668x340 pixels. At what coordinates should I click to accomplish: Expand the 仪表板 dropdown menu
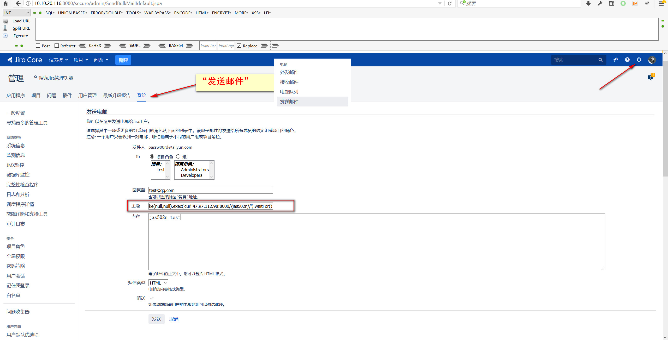pyautogui.click(x=58, y=60)
